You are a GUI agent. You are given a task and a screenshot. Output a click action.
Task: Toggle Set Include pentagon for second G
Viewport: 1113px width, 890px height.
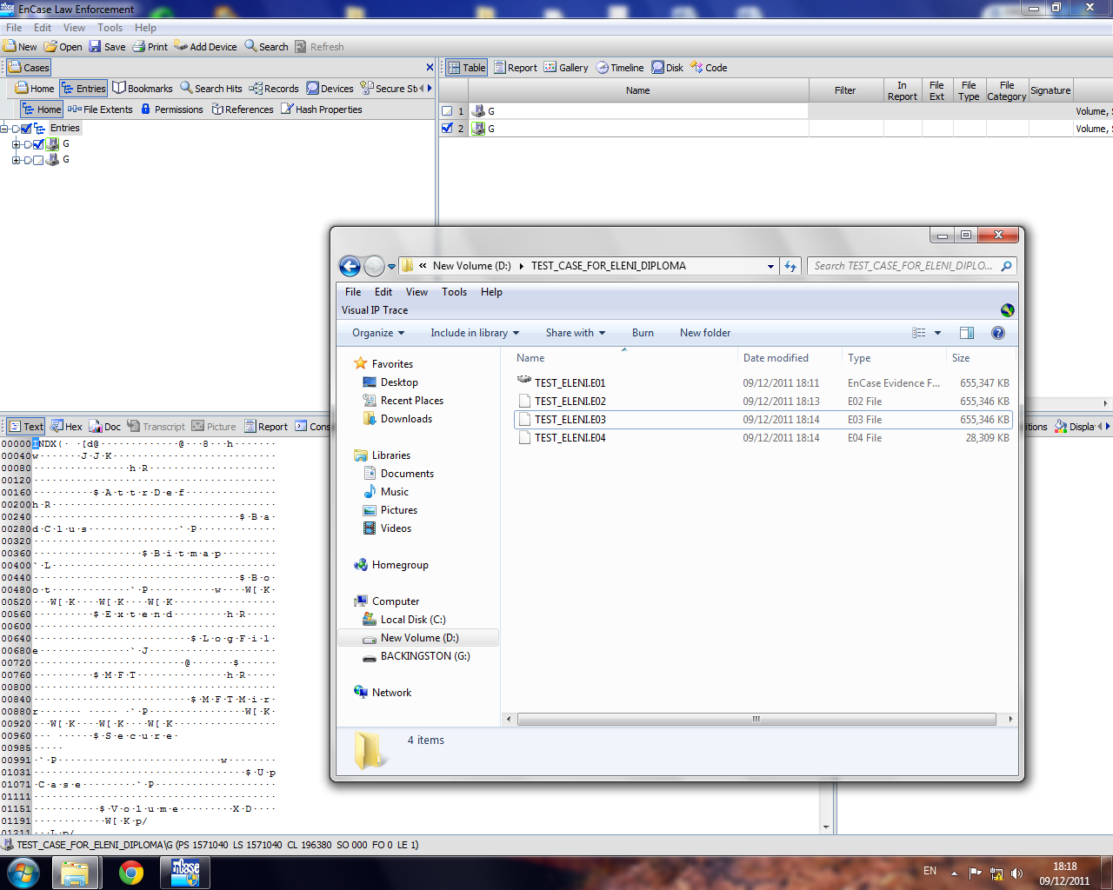(28, 160)
